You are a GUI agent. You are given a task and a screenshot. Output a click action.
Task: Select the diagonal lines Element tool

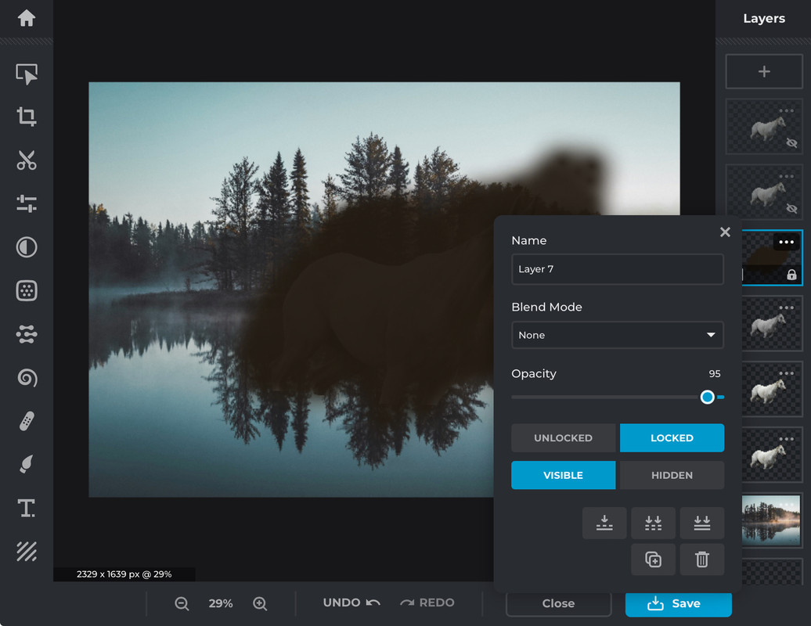(27, 552)
